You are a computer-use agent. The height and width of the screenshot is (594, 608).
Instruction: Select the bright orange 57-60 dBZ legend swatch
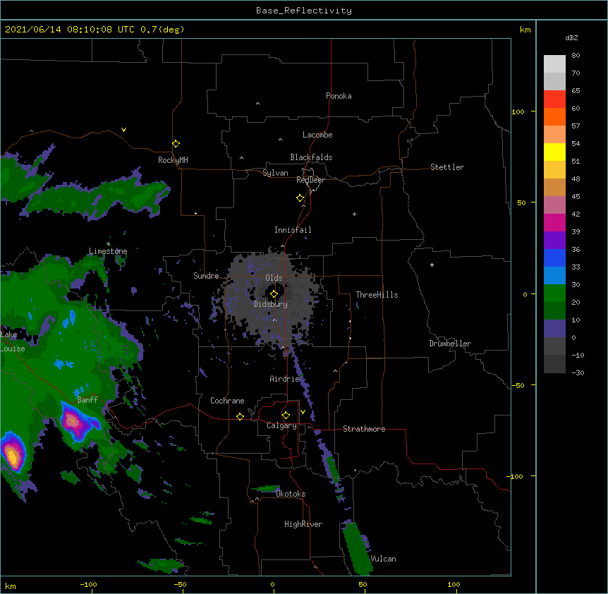[554, 116]
